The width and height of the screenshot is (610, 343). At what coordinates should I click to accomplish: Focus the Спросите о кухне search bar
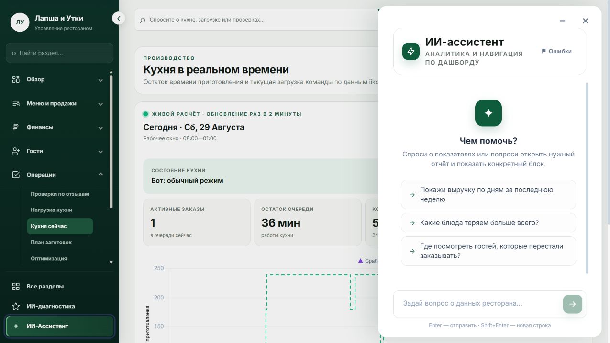pyautogui.click(x=256, y=20)
